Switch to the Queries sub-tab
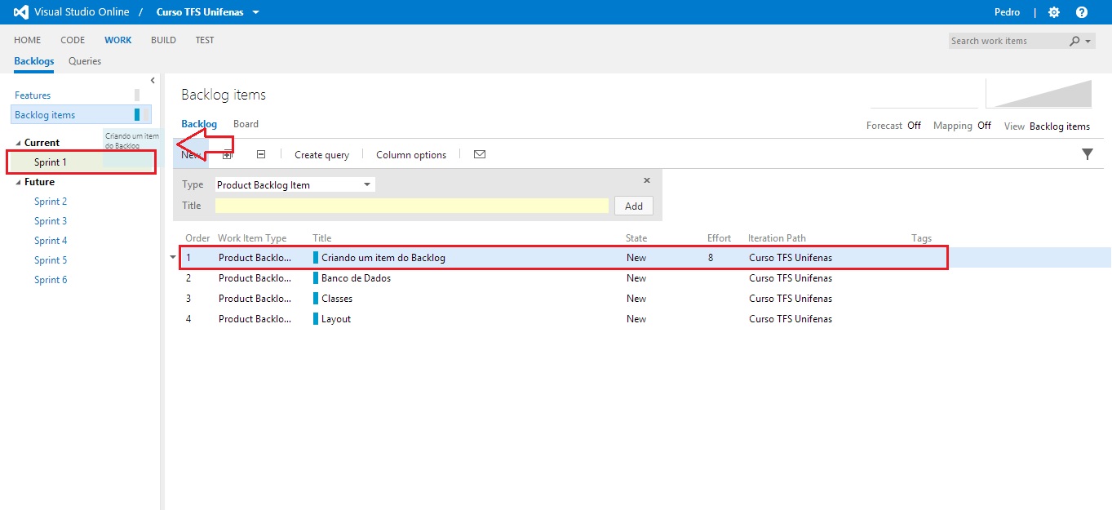Viewport: 1112px width, 510px height. (85, 61)
